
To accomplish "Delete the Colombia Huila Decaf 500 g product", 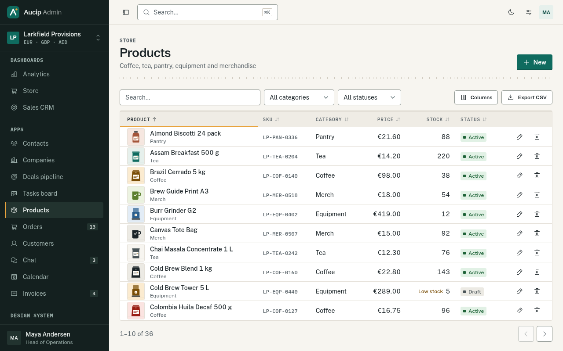I will point(537,311).
